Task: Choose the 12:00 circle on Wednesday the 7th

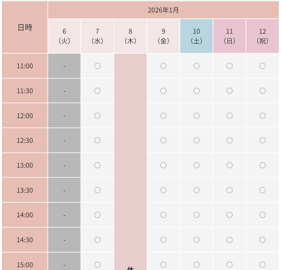Action: coord(97,116)
